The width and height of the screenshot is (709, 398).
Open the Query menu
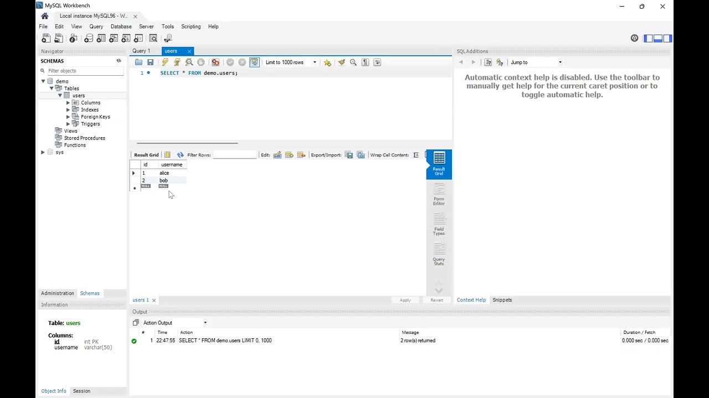click(x=96, y=27)
